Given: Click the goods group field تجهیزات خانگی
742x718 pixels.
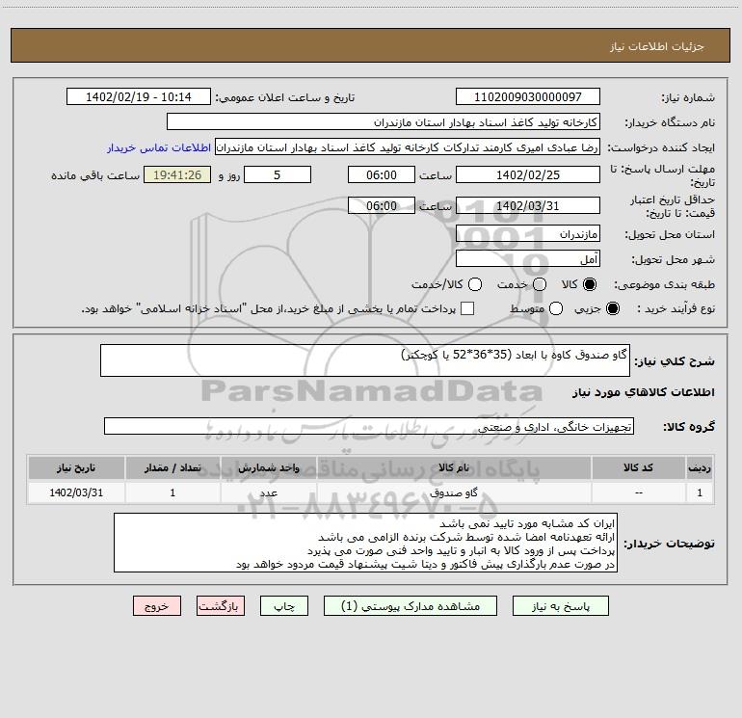Looking at the screenshot, I should [x=369, y=426].
